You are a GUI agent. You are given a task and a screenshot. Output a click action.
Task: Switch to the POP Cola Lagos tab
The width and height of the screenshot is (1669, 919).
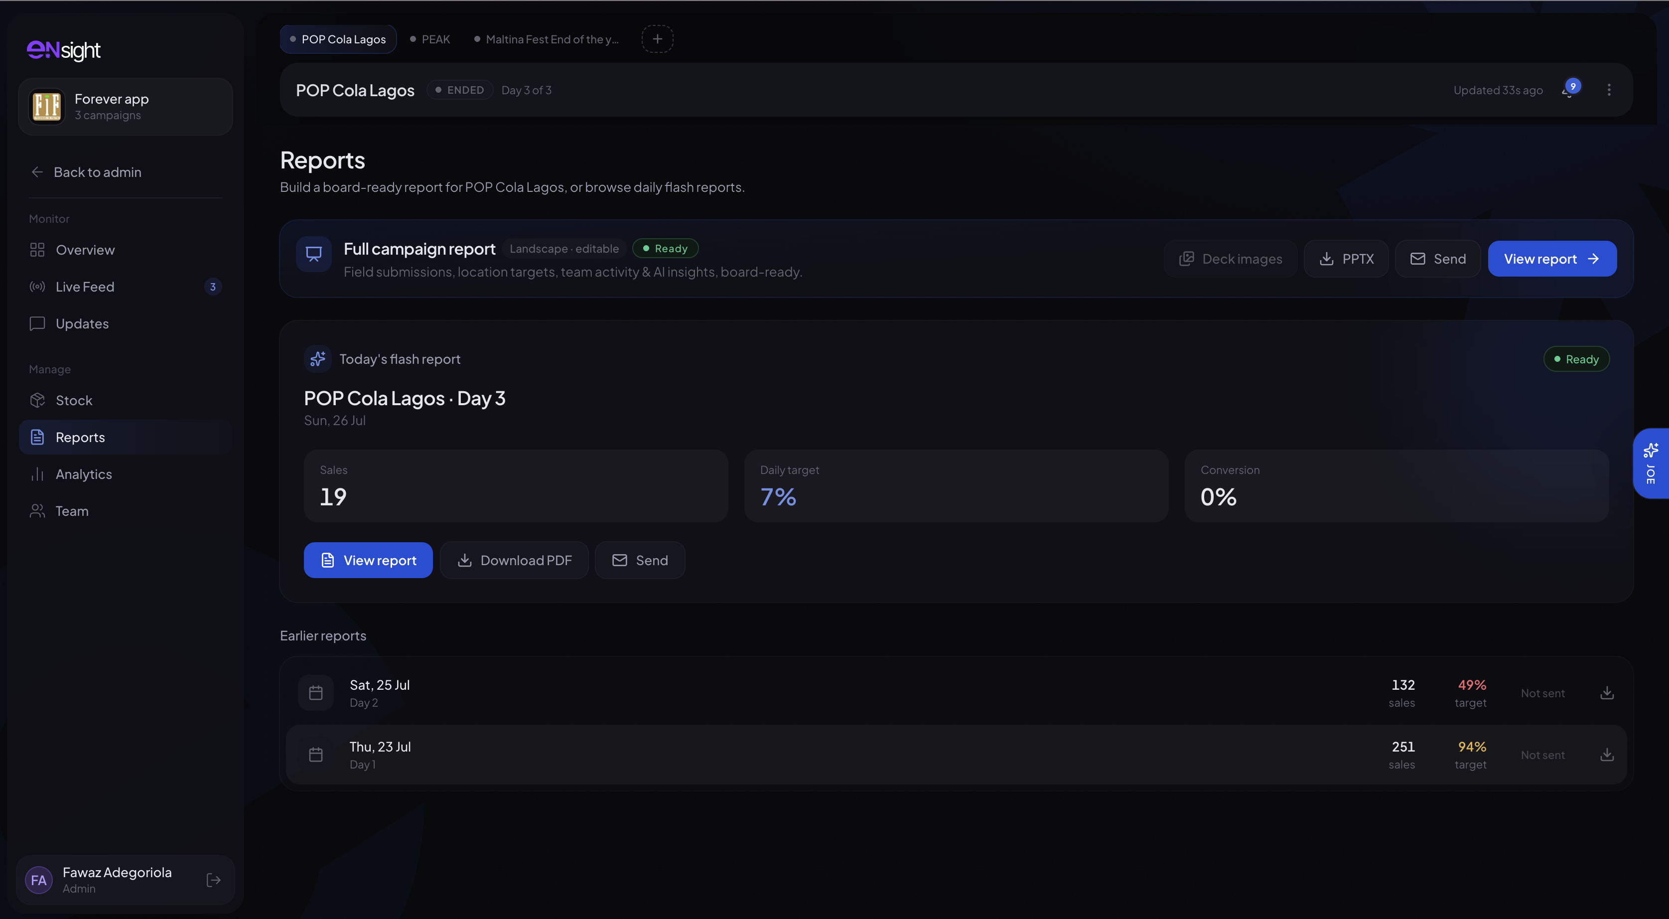pyautogui.click(x=338, y=39)
